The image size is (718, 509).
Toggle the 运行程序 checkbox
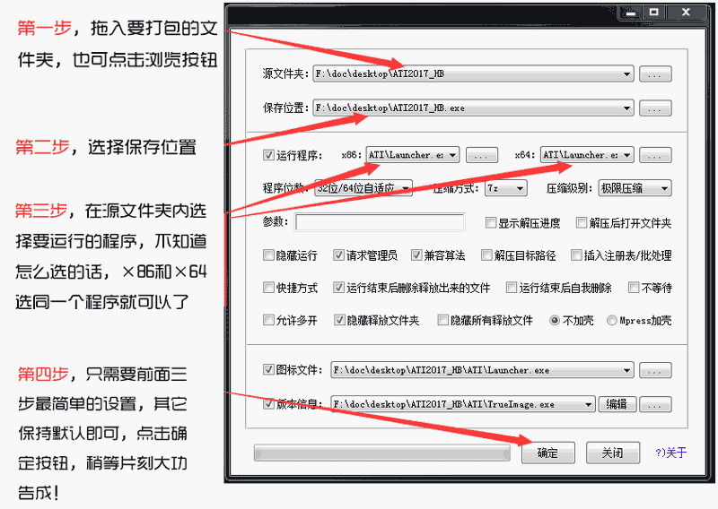tap(268, 155)
